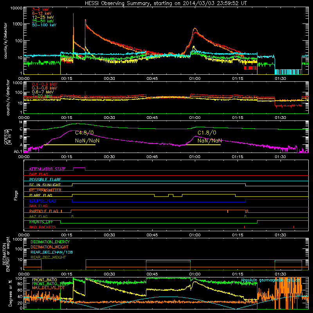Click the 'DECIMATION ENERGY or weight' axis label

pyautogui.click(x=6, y=254)
